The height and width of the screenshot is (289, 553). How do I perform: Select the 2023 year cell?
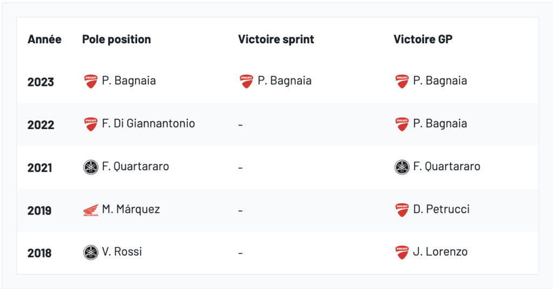tap(41, 82)
